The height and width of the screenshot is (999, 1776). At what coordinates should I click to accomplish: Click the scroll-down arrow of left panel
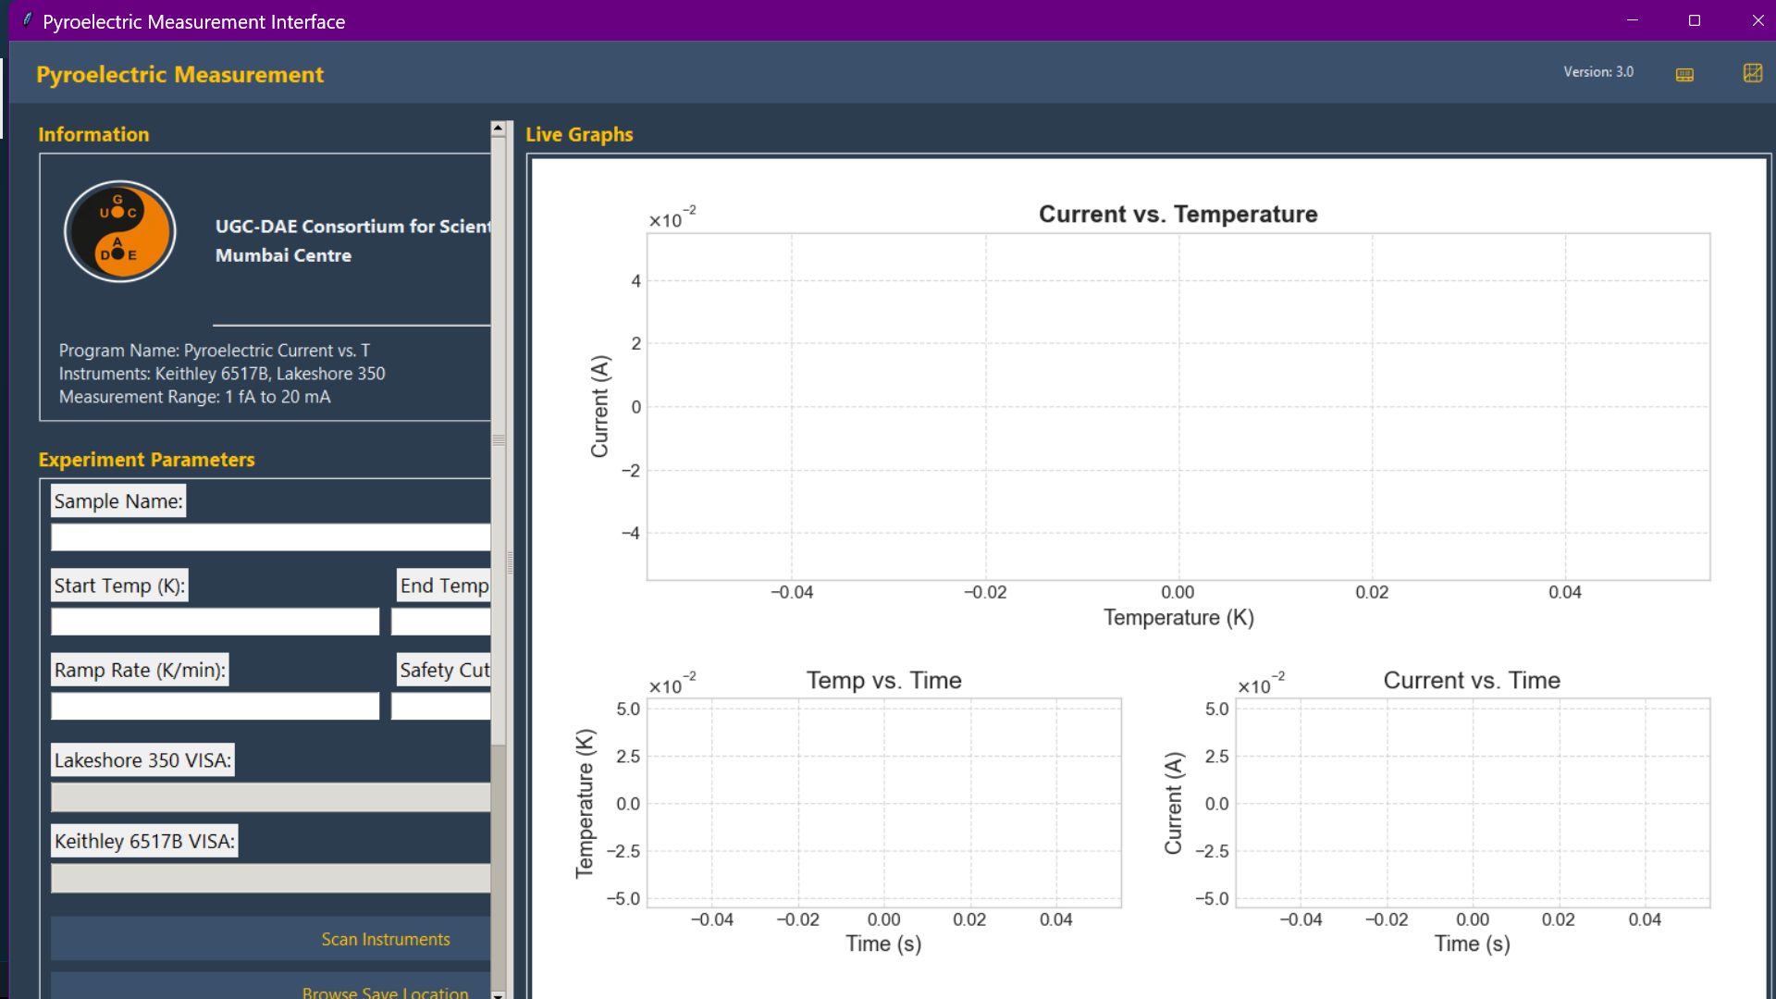click(x=499, y=994)
